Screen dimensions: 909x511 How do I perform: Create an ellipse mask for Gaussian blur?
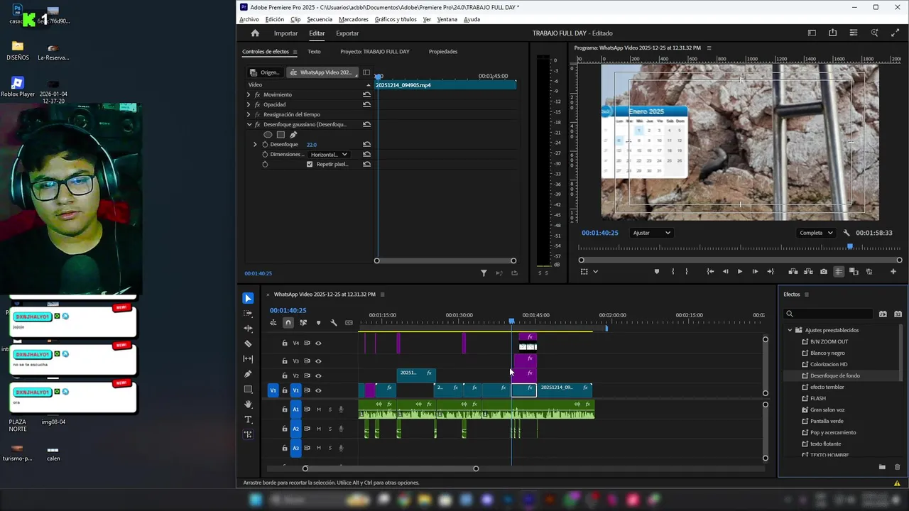pos(268,134)
